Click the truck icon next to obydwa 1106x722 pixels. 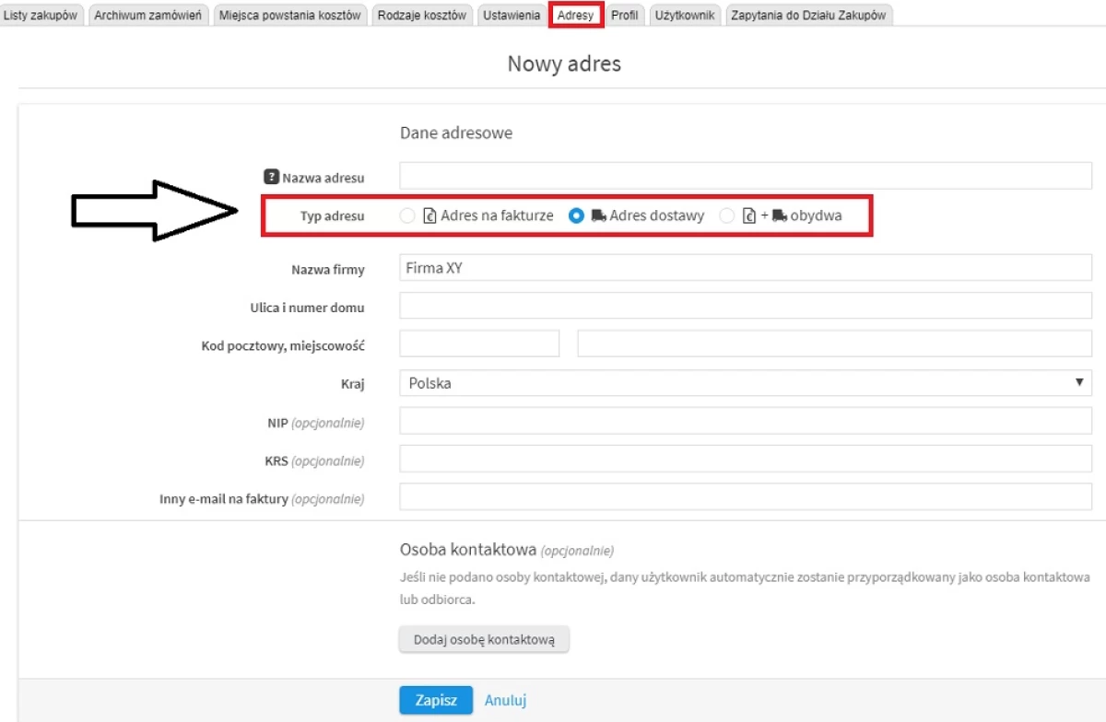pos(780,216)
